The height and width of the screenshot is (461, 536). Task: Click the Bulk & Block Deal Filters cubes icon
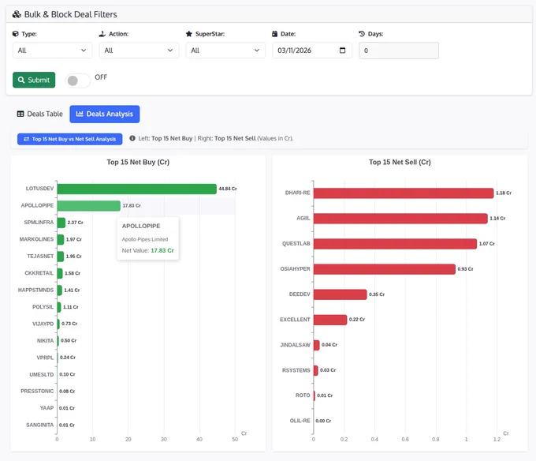pyautogui.click(x=17, y=14)
